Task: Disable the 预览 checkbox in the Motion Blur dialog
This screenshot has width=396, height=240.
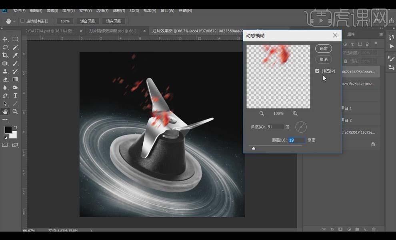Action: pos(317,71)
